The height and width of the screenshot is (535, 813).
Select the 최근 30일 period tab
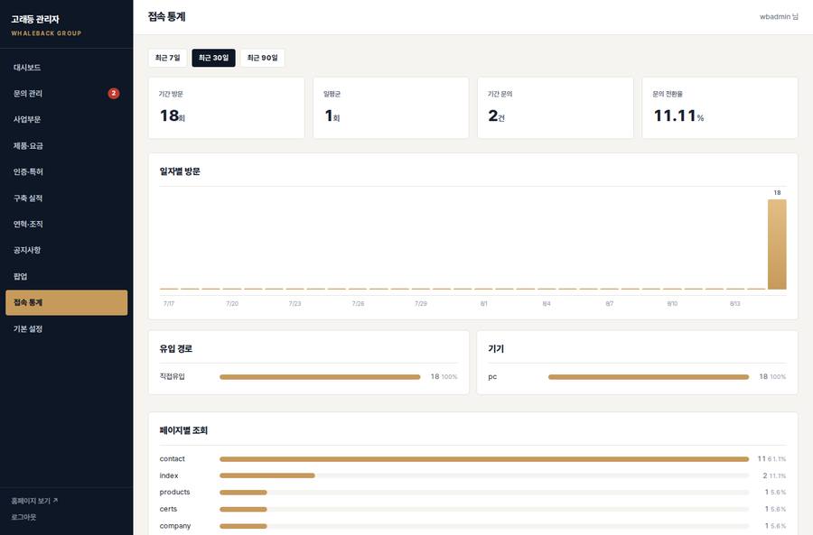(x=213, y=58)
